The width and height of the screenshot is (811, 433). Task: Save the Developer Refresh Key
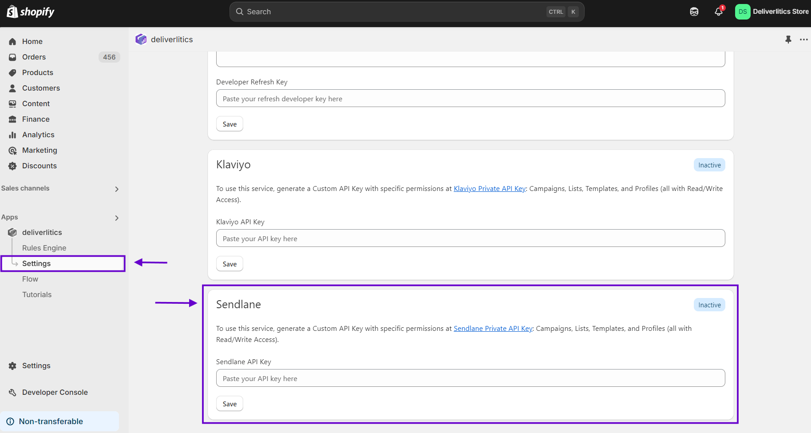229,124
